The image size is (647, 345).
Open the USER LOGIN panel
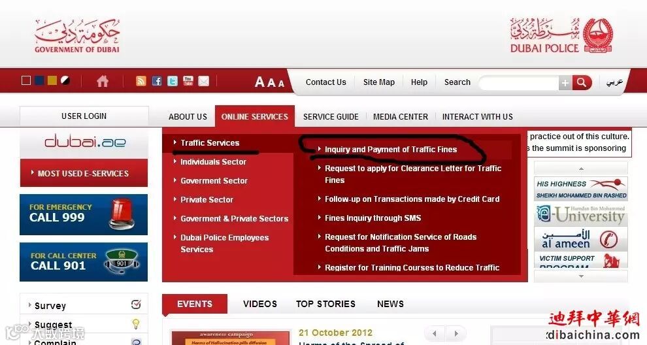[84, 116]
